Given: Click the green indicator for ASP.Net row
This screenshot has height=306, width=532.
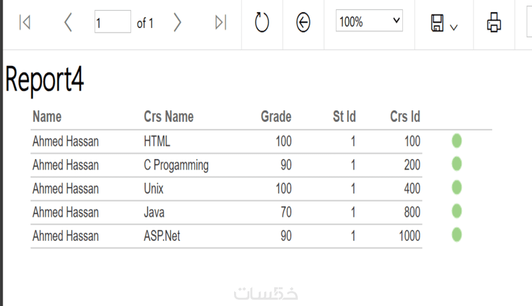Looking at the screenshot, I should coord(457,235).
